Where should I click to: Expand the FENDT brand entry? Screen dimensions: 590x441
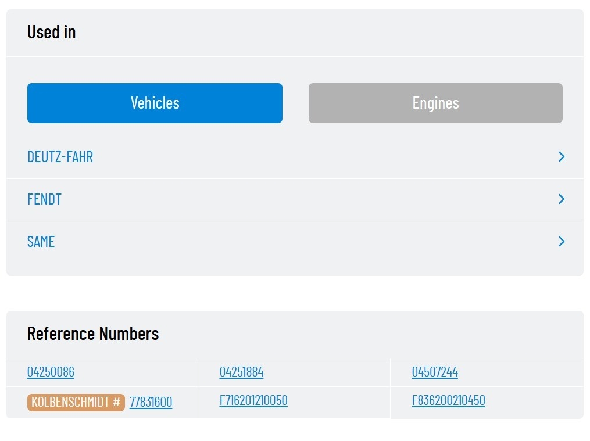(x=295, y=199)
